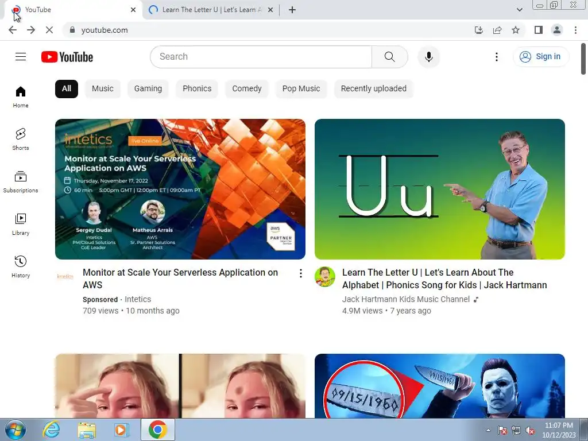Filter by Music chip

103,89
